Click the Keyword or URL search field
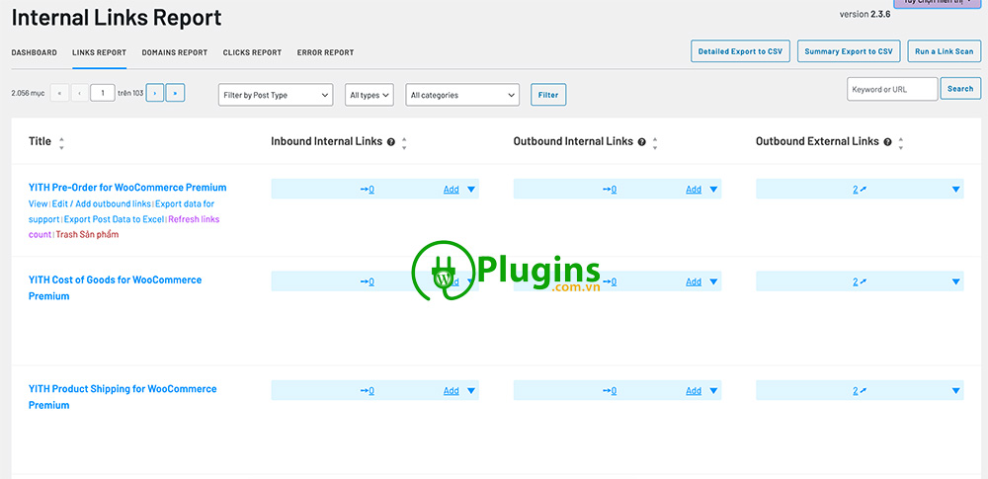 pos(891,89)
